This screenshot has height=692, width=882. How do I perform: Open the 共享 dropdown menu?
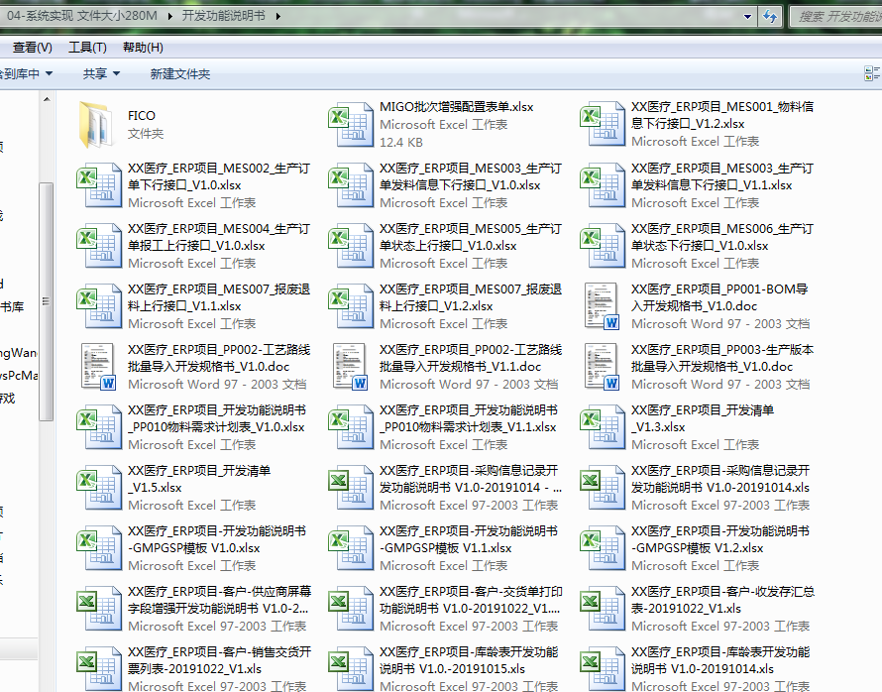pyautogui.click(x=100, y=74)
